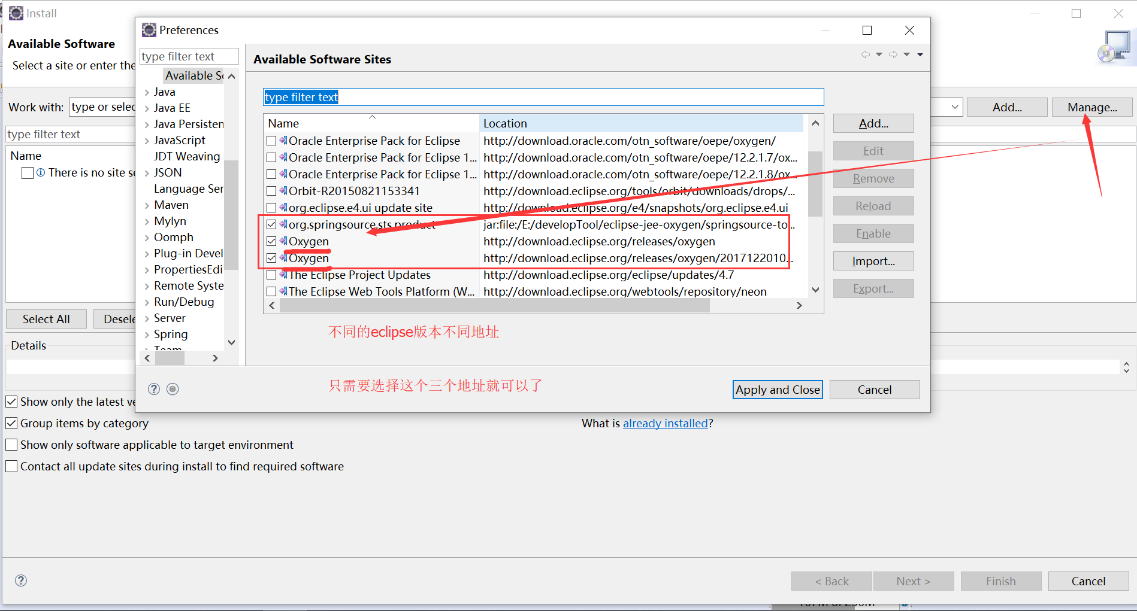Click the Add button for software sites
The width and height of the screenshot is (1137, 611).
pyautogui.click(x=873, y=123)
